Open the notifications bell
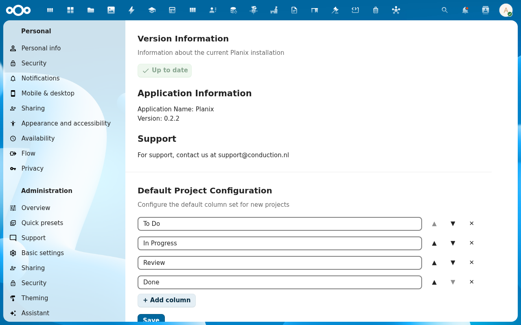The image size is (521, 325). click(x=465, y=10)
